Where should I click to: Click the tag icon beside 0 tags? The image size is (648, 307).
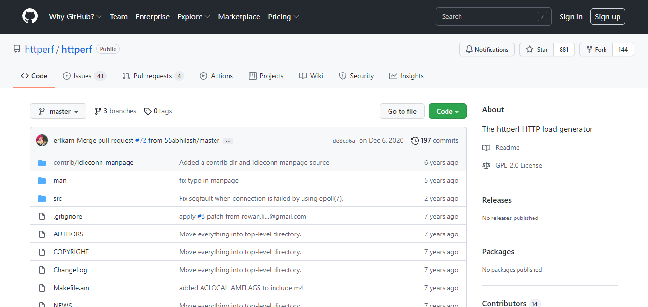point(148,111)
